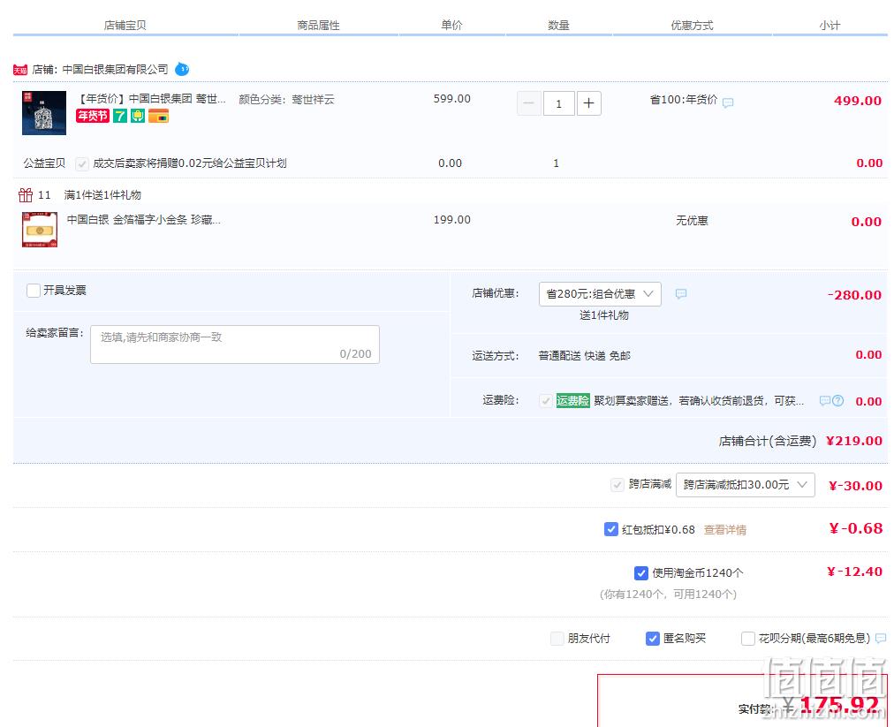Click the red packet amount ¥-0.68
Screen dimensions: 894x727
[x=856, y=528]
